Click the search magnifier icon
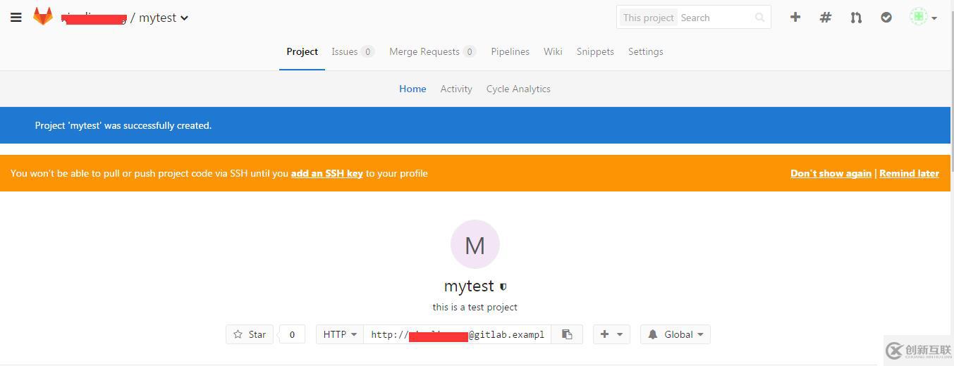 tap(759, 18)
